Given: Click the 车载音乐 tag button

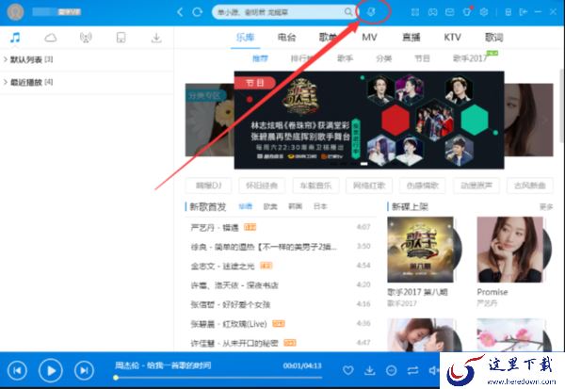Looking at the screenshot, I should click(x=316, y=186).
